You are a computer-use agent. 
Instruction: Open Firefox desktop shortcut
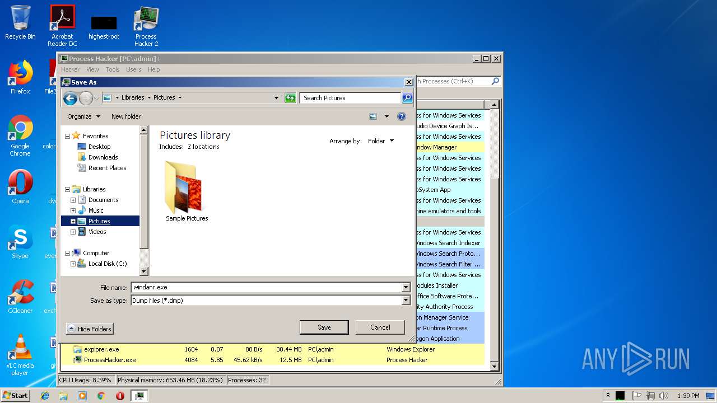coord(20,77)
